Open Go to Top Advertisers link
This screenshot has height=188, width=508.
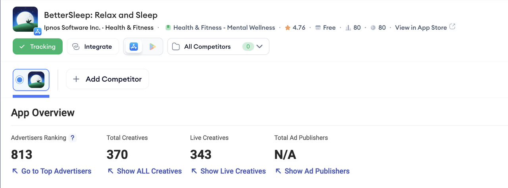pos(56,171)
